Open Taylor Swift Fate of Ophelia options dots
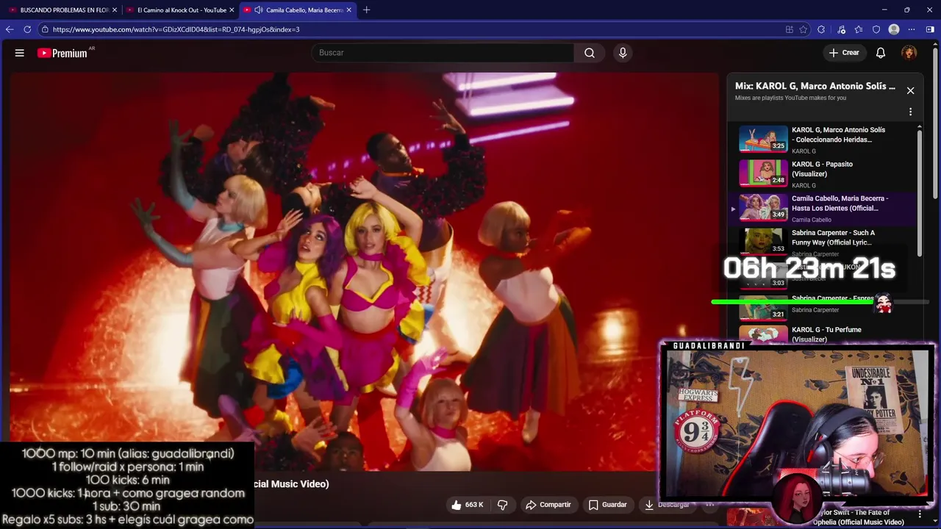Viewport: 941px width, 529px height. tap(920, 514)
